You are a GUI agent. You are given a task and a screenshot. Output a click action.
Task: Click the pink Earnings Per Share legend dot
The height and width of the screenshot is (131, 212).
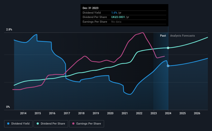coord(73,124)
